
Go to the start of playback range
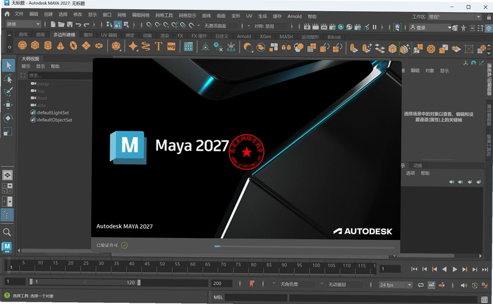(x=414, y=269)
